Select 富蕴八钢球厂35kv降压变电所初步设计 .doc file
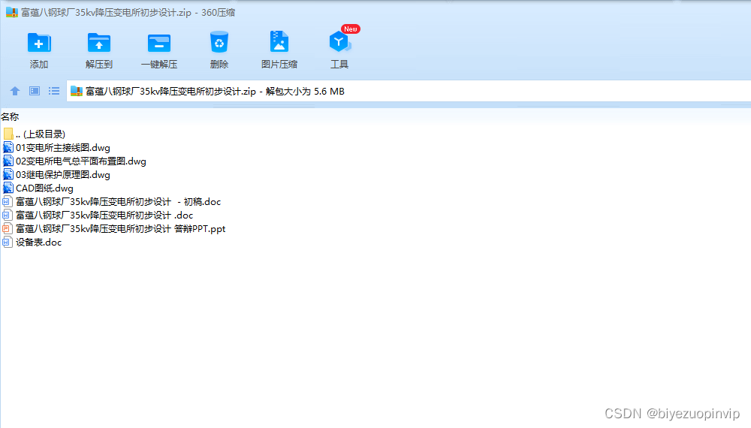Viewport: 751px width, 428px height. 104,216
